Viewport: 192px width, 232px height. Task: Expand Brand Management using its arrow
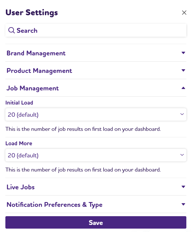[x=183, y=53]
